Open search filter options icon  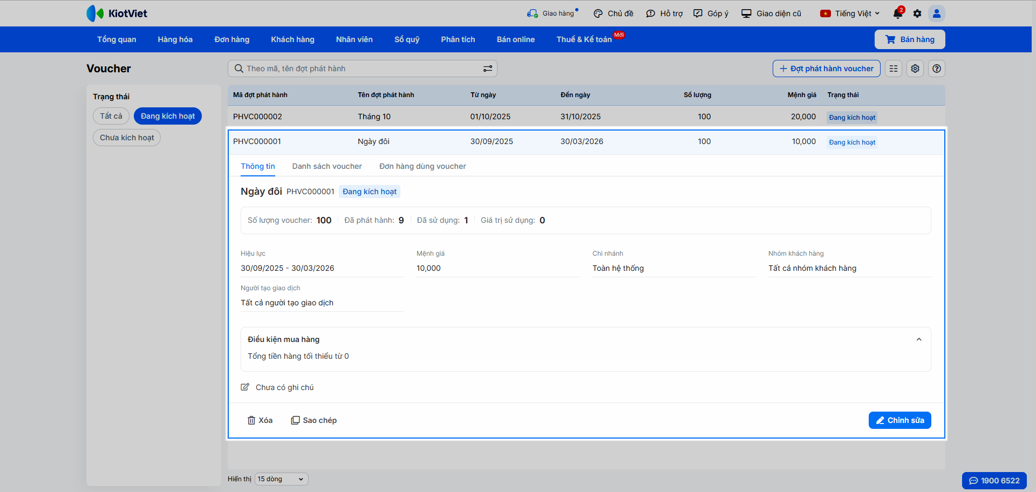(487, 69)
